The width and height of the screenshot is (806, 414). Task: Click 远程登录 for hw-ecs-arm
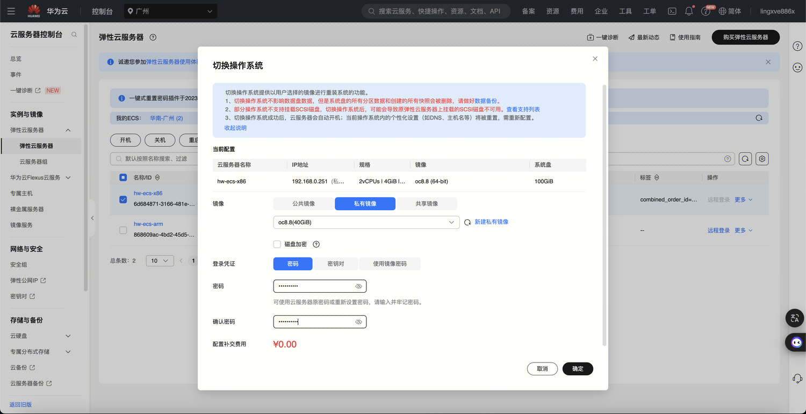[718, 231]
